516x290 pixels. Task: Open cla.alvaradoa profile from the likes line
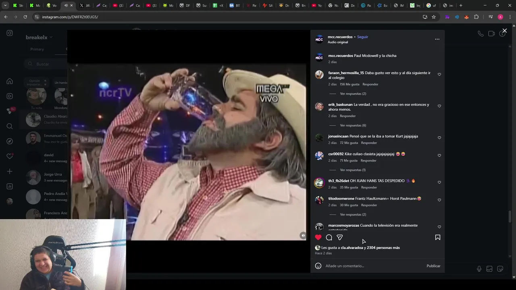tap(352, 248)
